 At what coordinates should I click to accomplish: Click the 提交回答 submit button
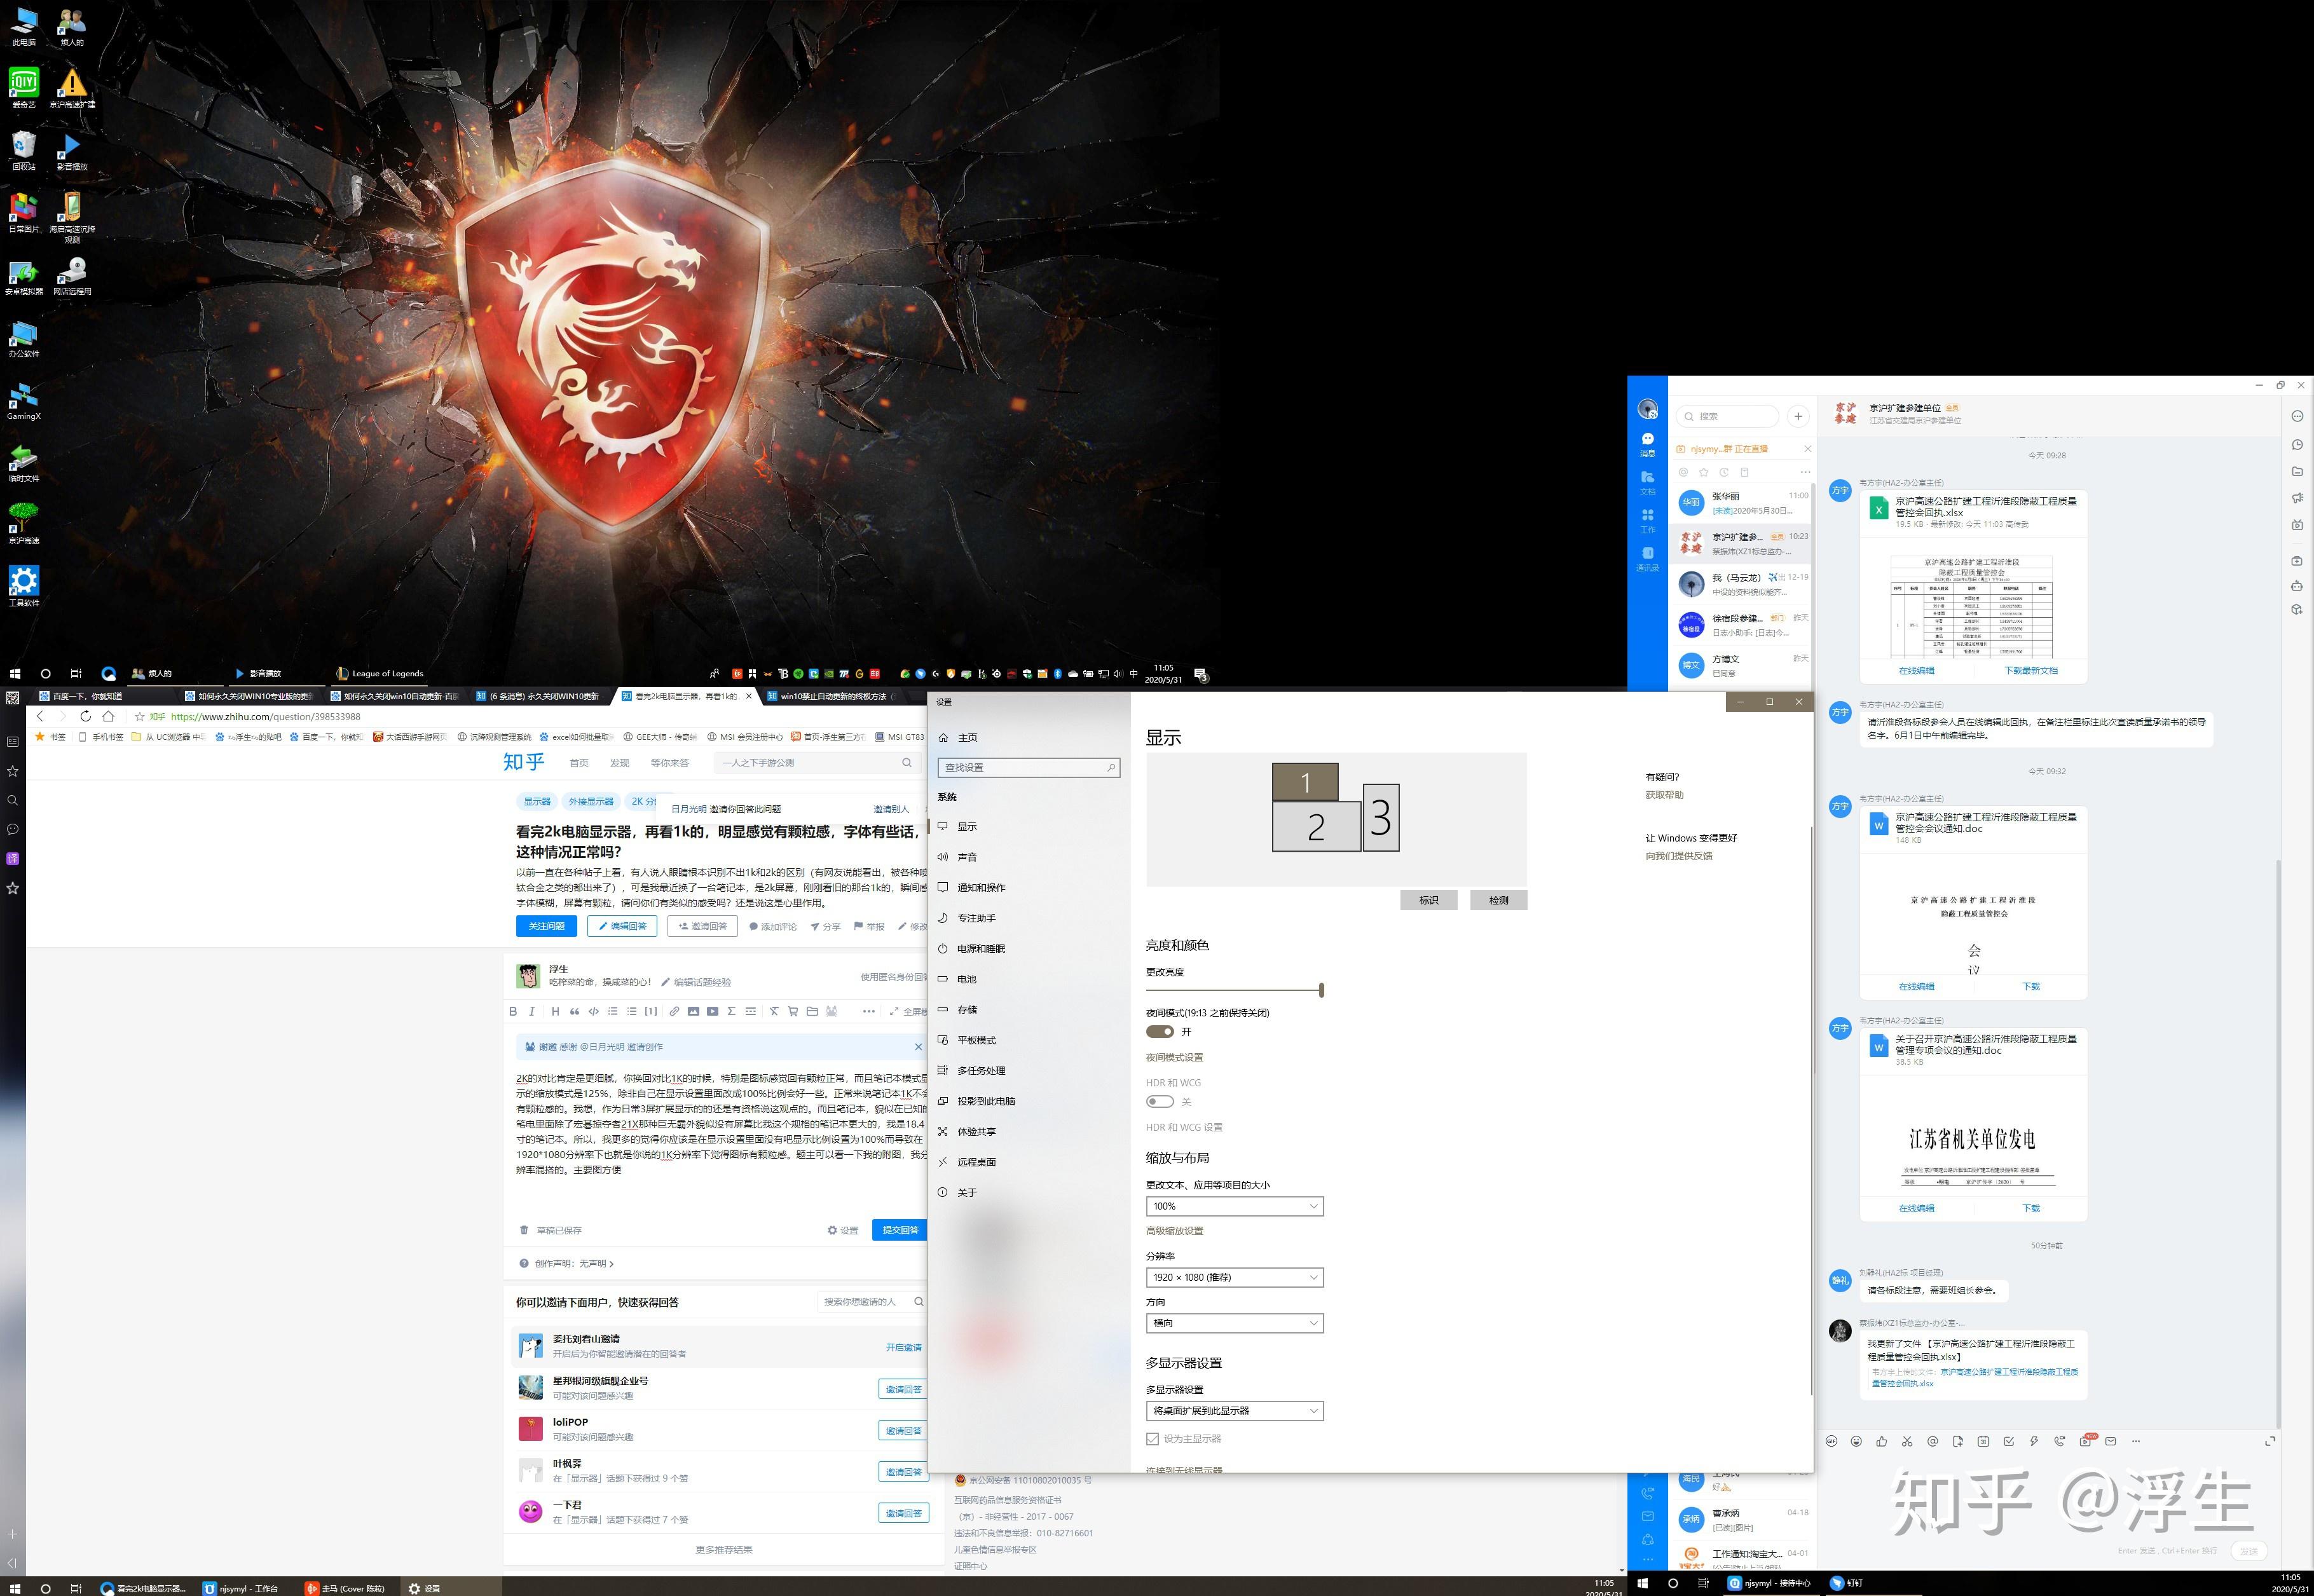pos(900,1230)
